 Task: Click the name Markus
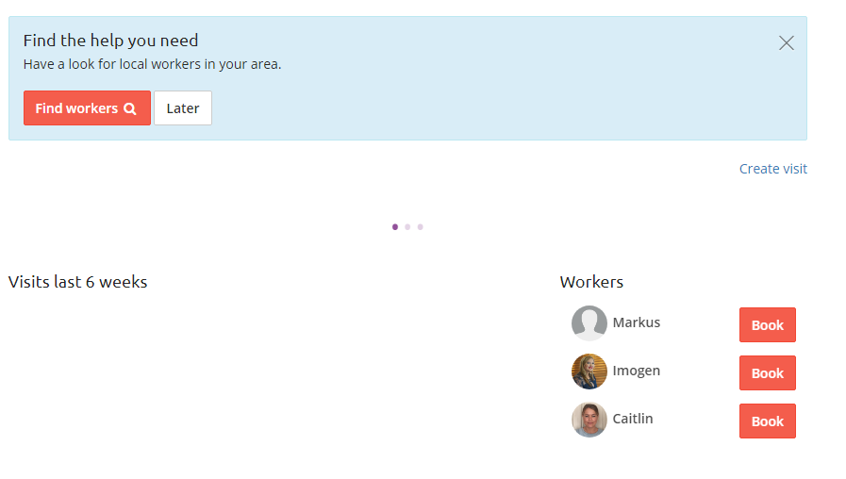point(636,322)
